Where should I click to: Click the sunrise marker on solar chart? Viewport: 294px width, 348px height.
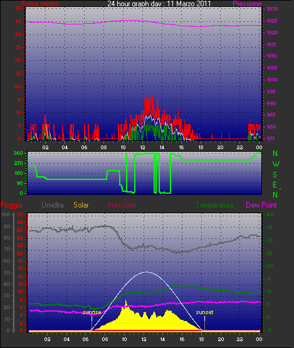[x=92, y=312]
